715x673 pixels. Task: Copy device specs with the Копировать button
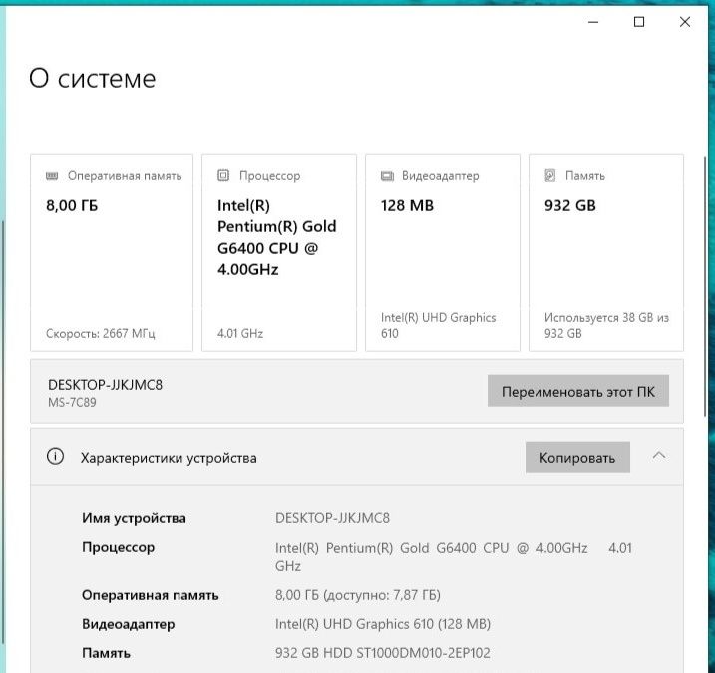(x=577, y=457)
